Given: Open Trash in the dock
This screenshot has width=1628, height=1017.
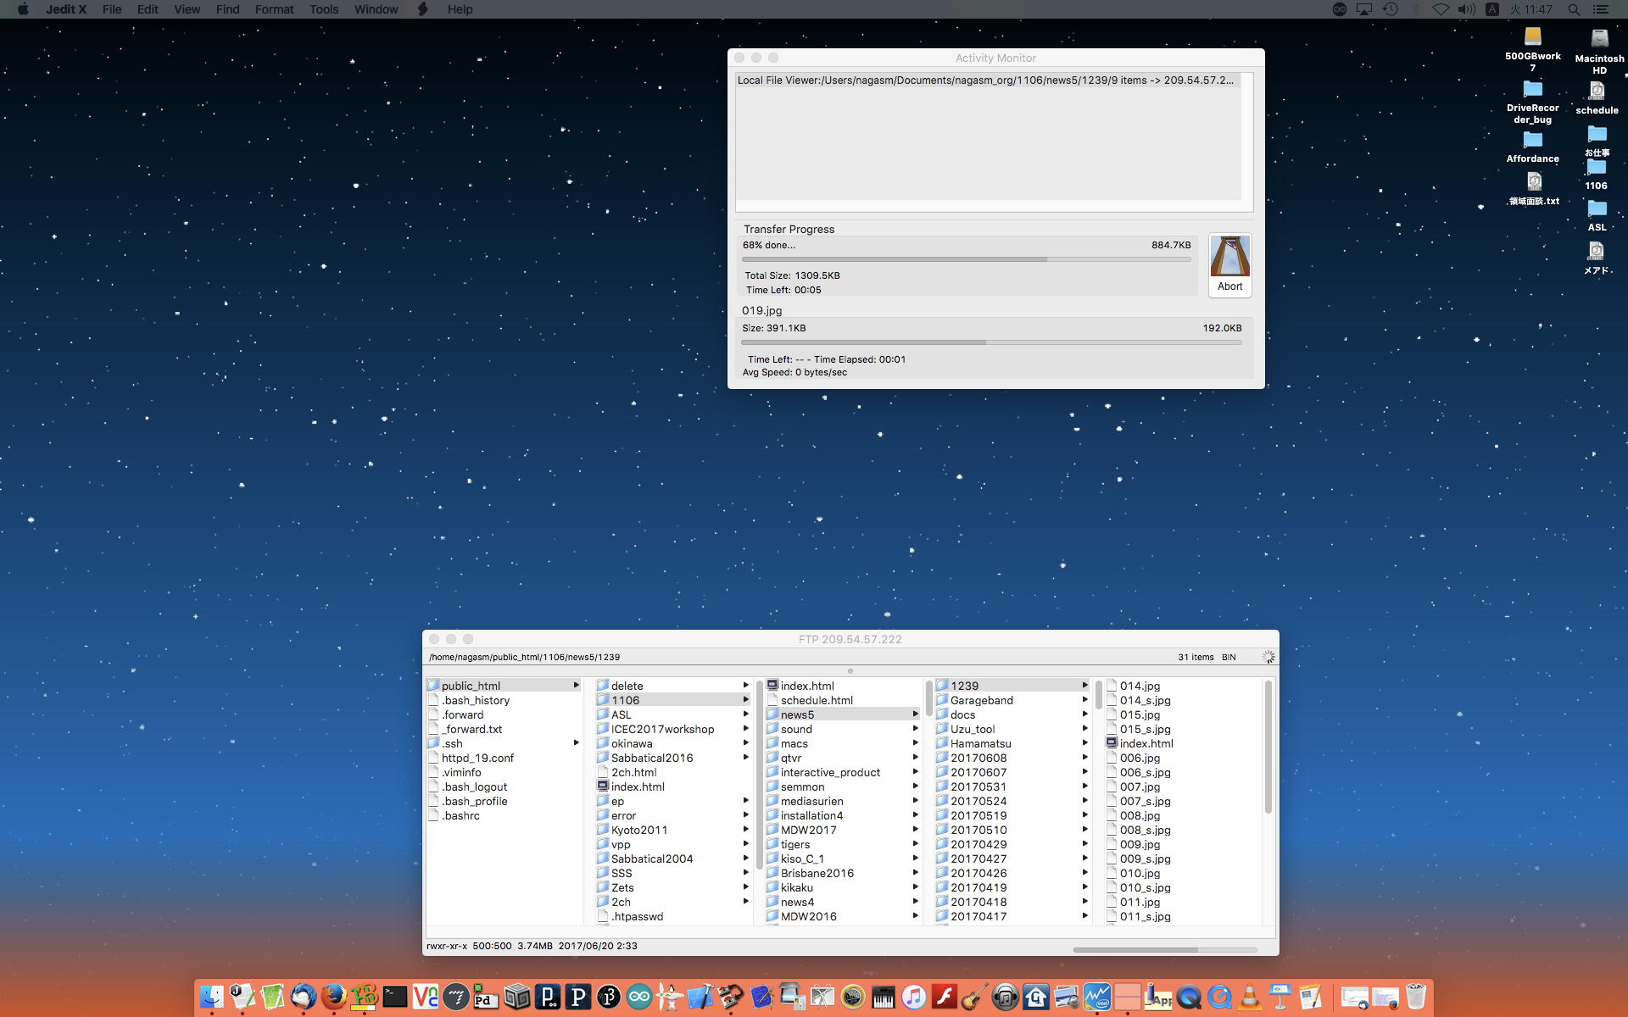Looking at the screenshot, I should pos(1415,997).
